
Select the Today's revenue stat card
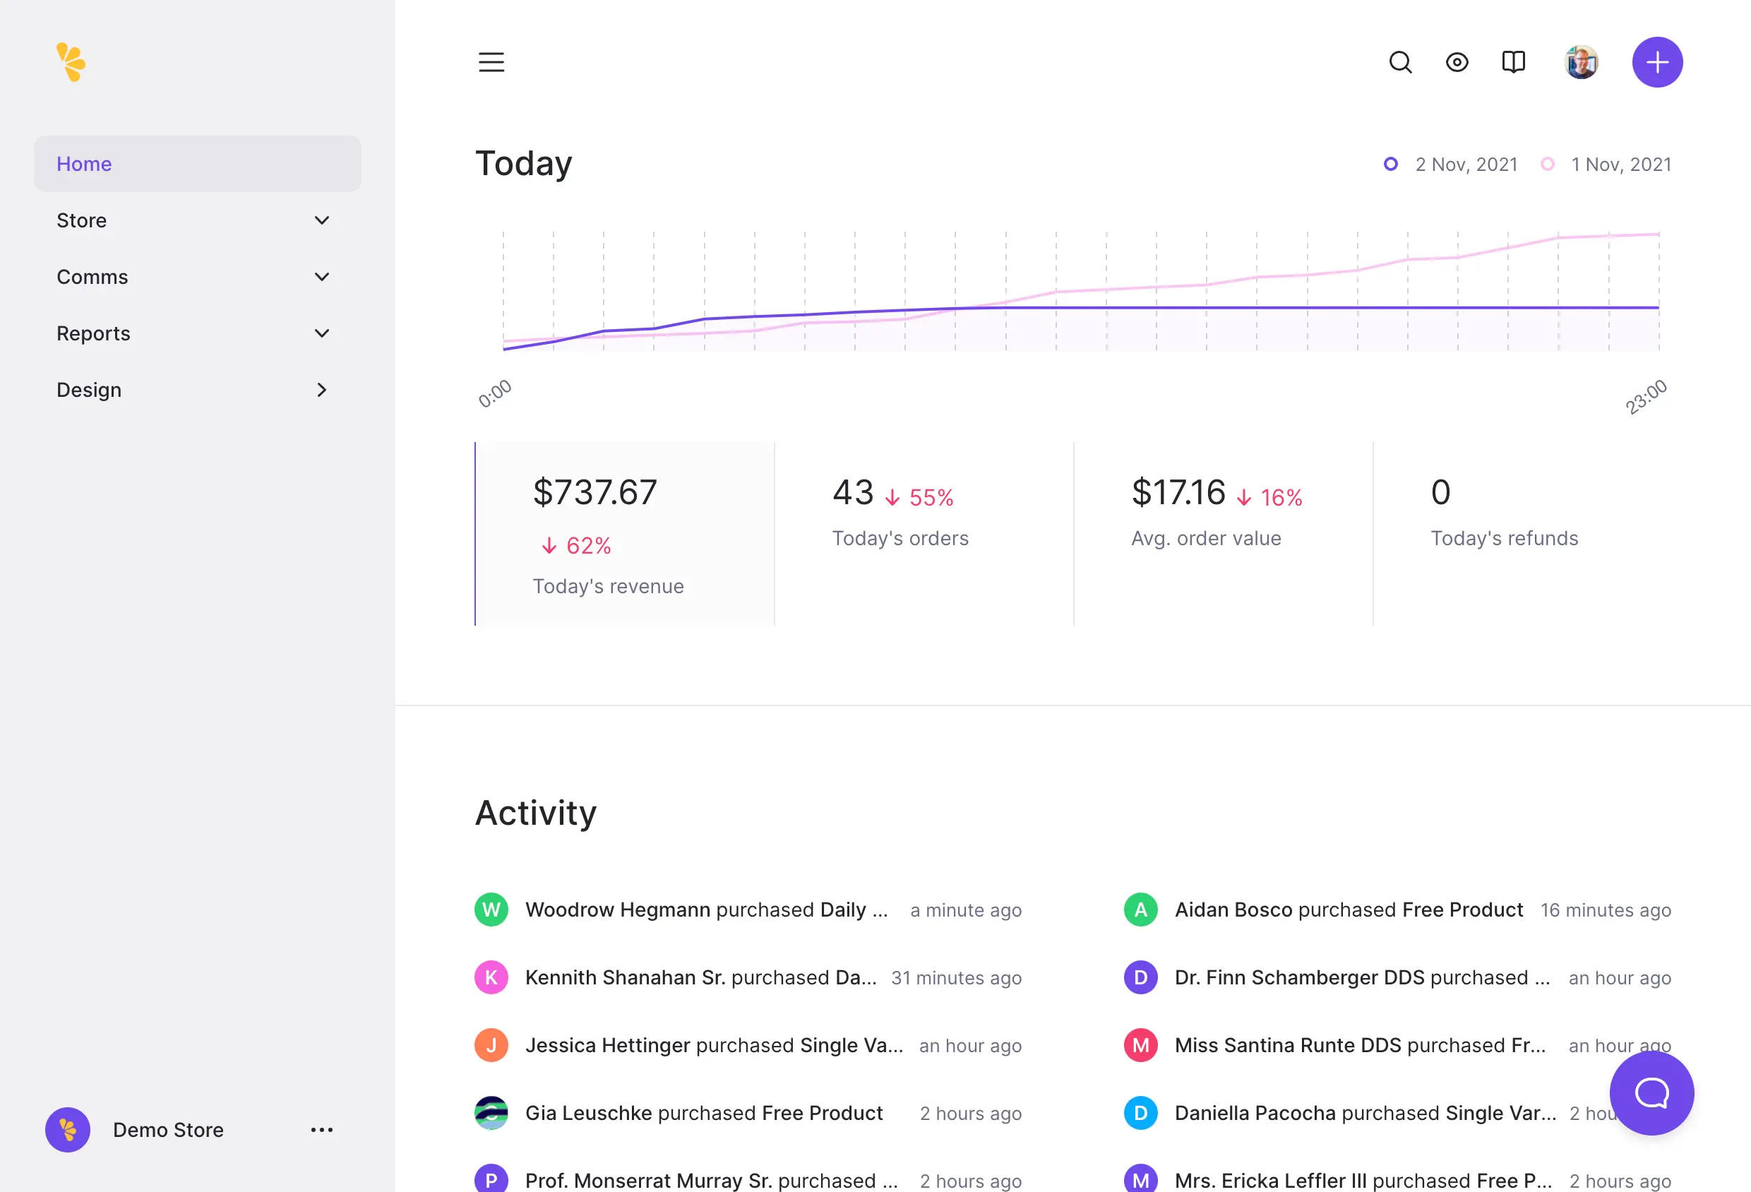(625, 533)
